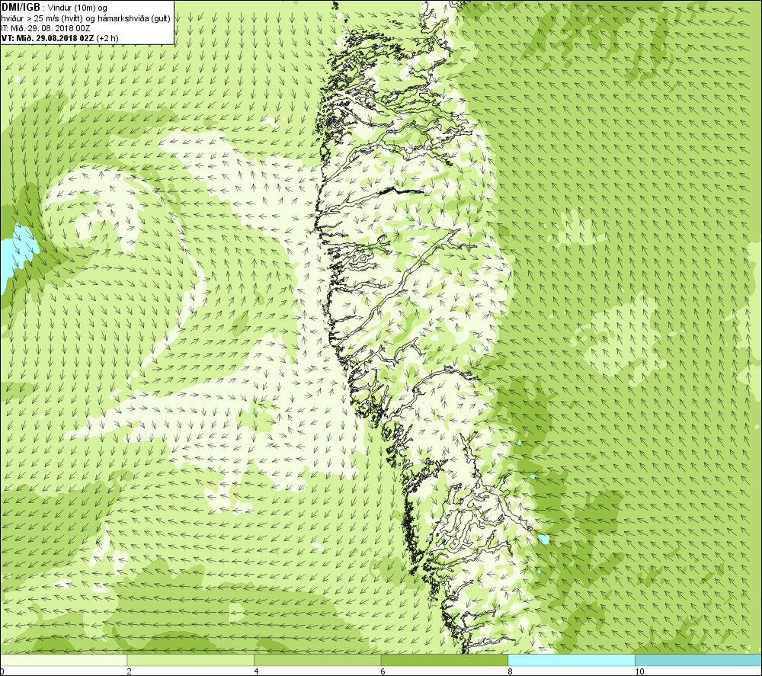Screen dimensions: 762x676
Task: Click the 'hviður > 25 m/s (hvítt)' line
Action: (x=85, y=18)
